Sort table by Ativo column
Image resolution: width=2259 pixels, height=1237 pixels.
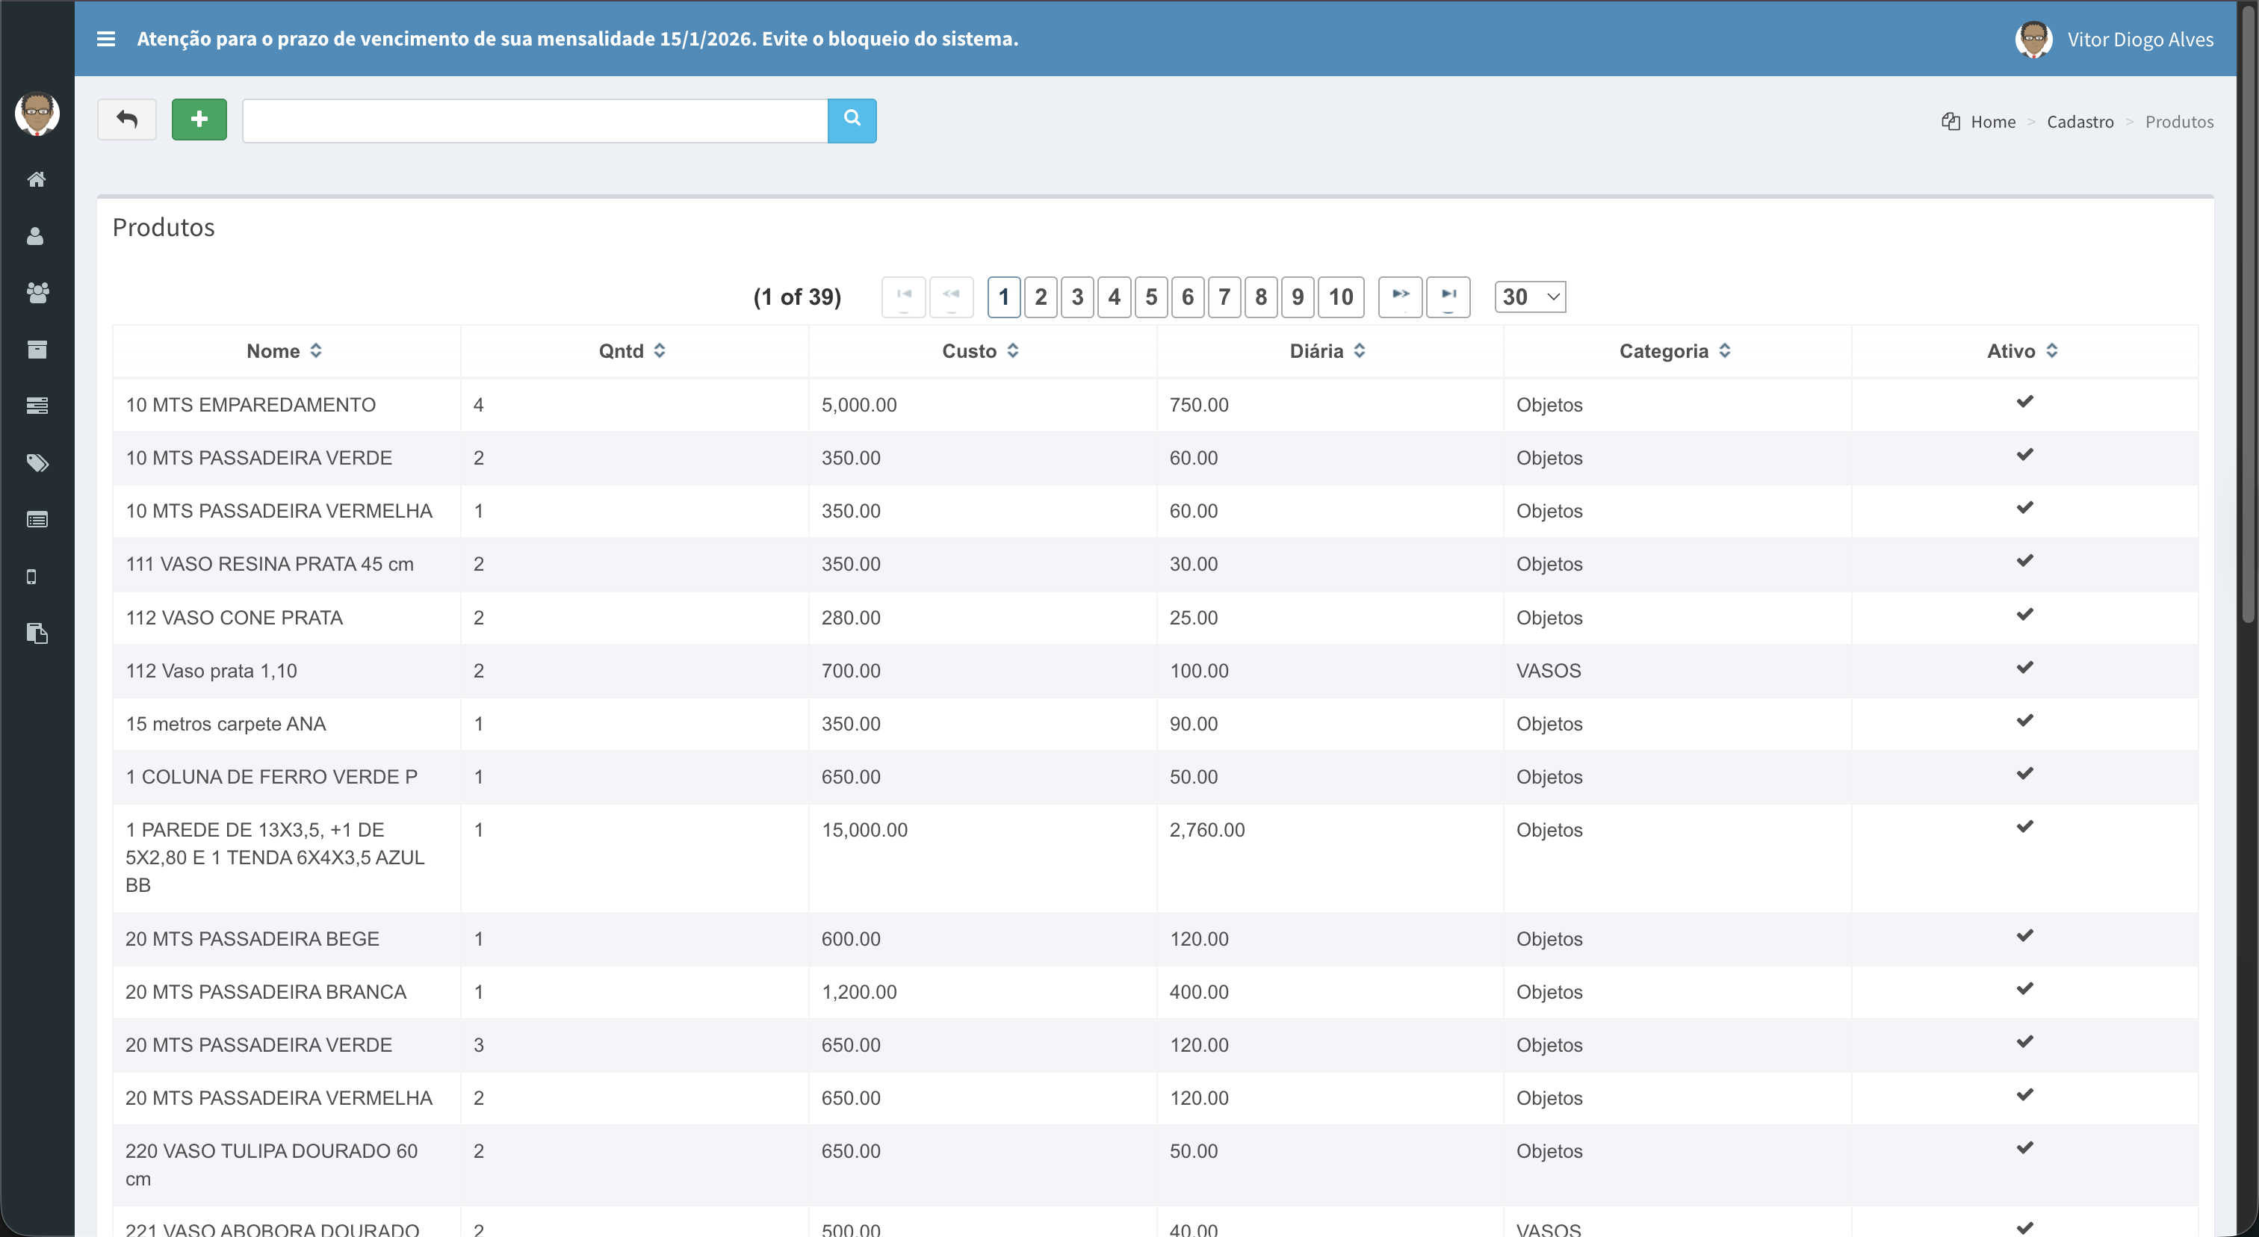point(2024,350)
